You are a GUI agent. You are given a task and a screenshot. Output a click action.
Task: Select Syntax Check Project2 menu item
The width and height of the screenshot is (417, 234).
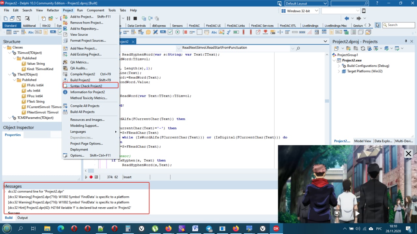coord(90,86)
